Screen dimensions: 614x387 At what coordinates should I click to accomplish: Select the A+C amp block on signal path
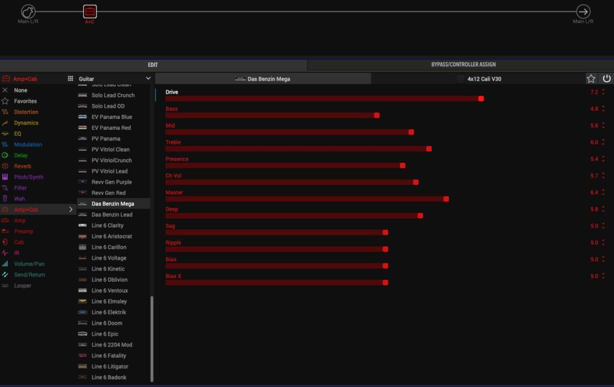[x=89, y=11]
